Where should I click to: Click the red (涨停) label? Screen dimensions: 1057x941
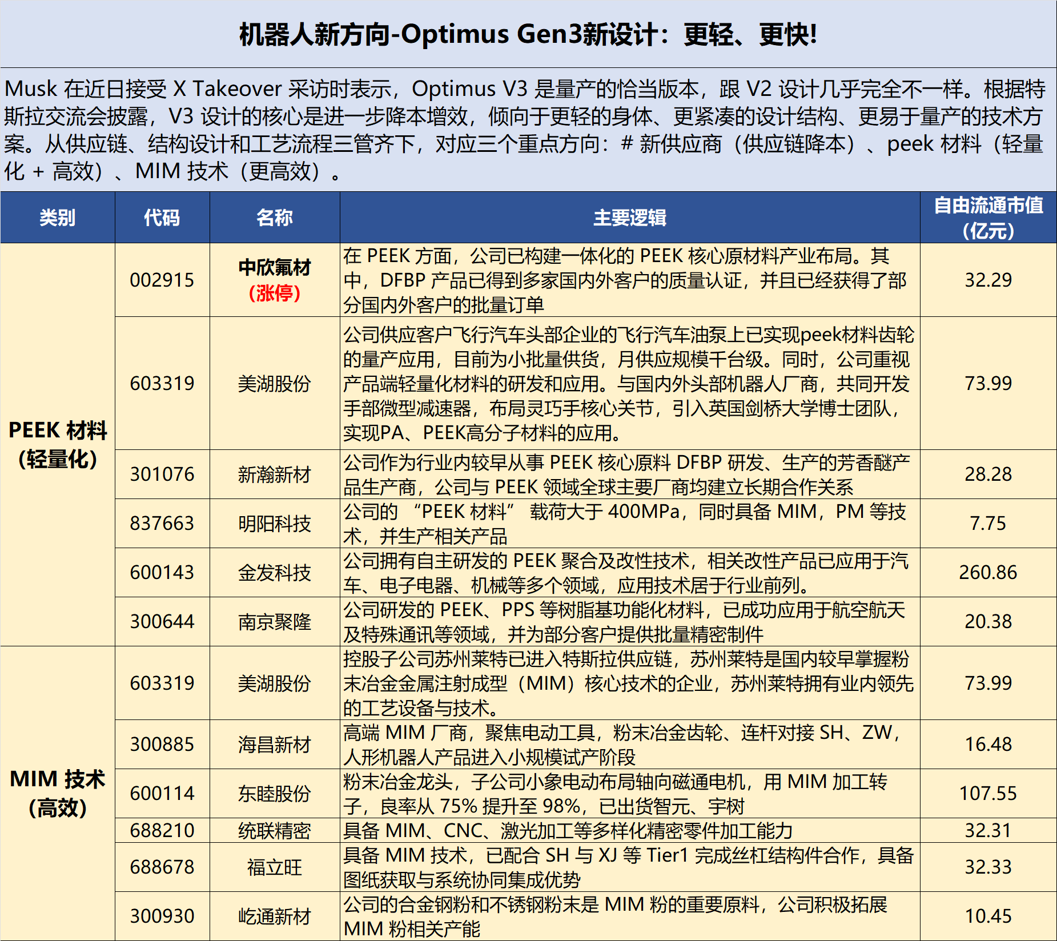click(x=275, y=293)
